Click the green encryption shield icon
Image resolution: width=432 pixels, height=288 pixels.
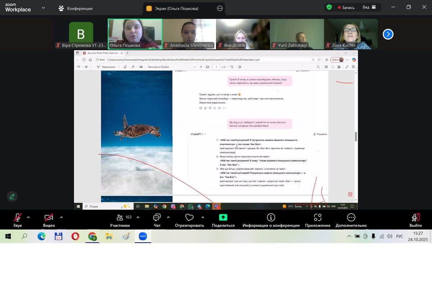(329, 7)
